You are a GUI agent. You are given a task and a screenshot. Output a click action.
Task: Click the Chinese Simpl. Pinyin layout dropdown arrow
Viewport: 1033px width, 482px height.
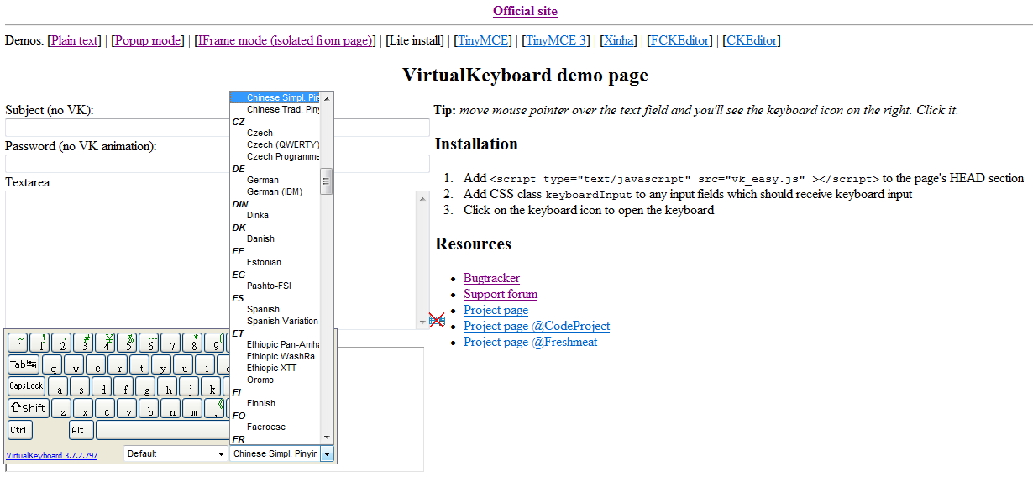pos(328,453)
